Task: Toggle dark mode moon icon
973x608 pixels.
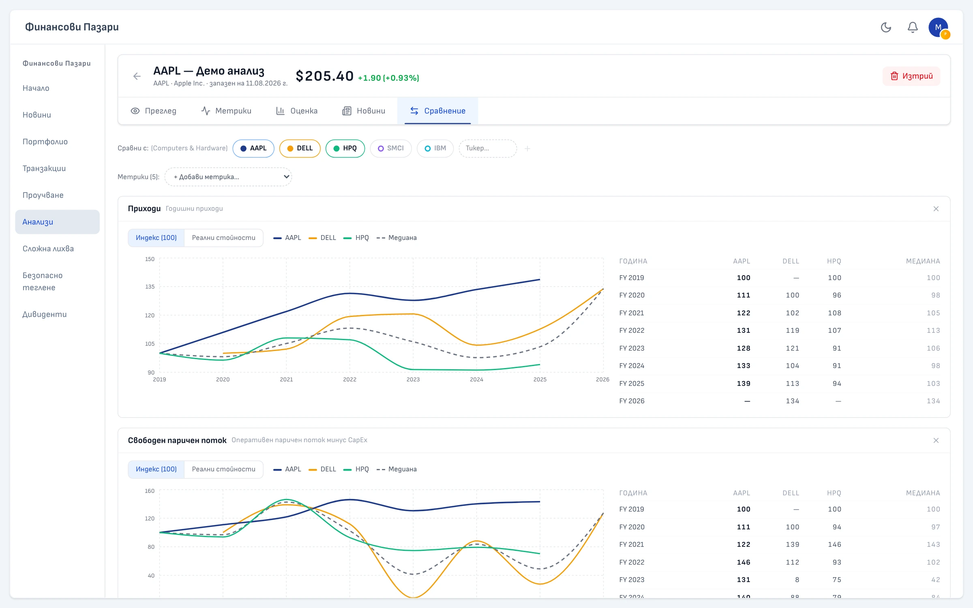Action: [886, 27]
